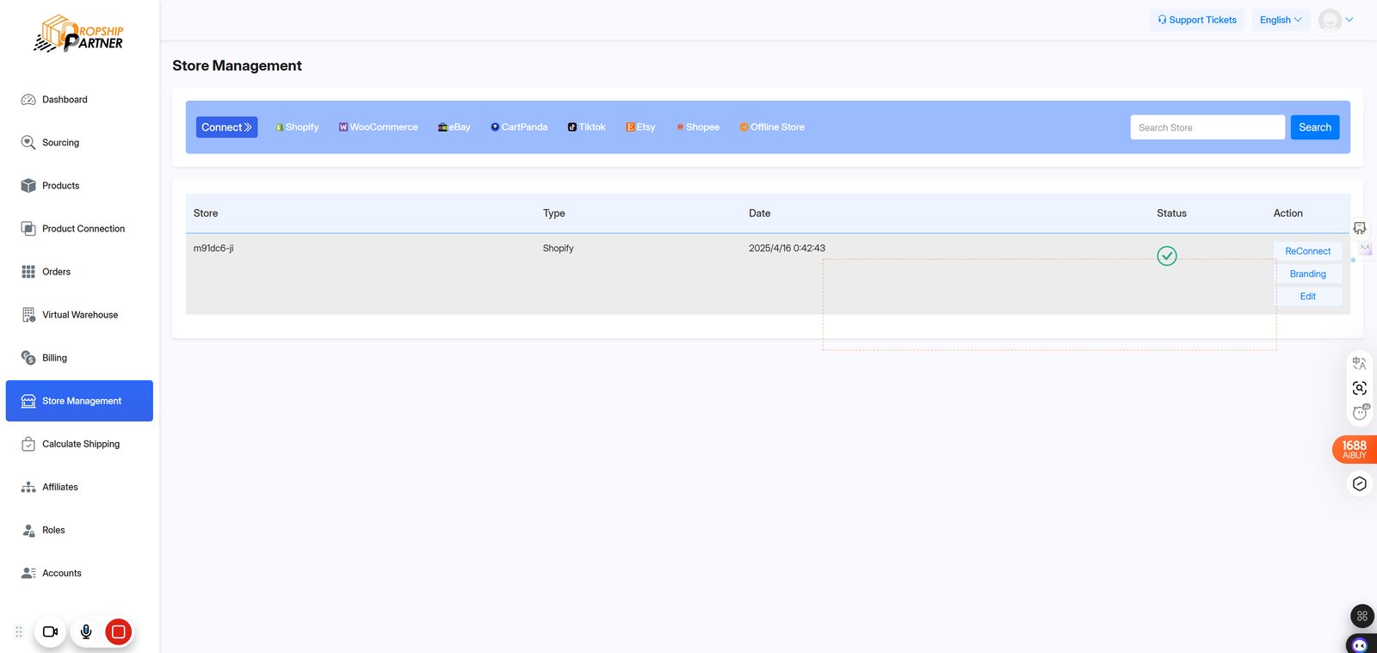The image size is (1377, 653).
Task: Click the screenshot search floating icon
Action: 1360,388
